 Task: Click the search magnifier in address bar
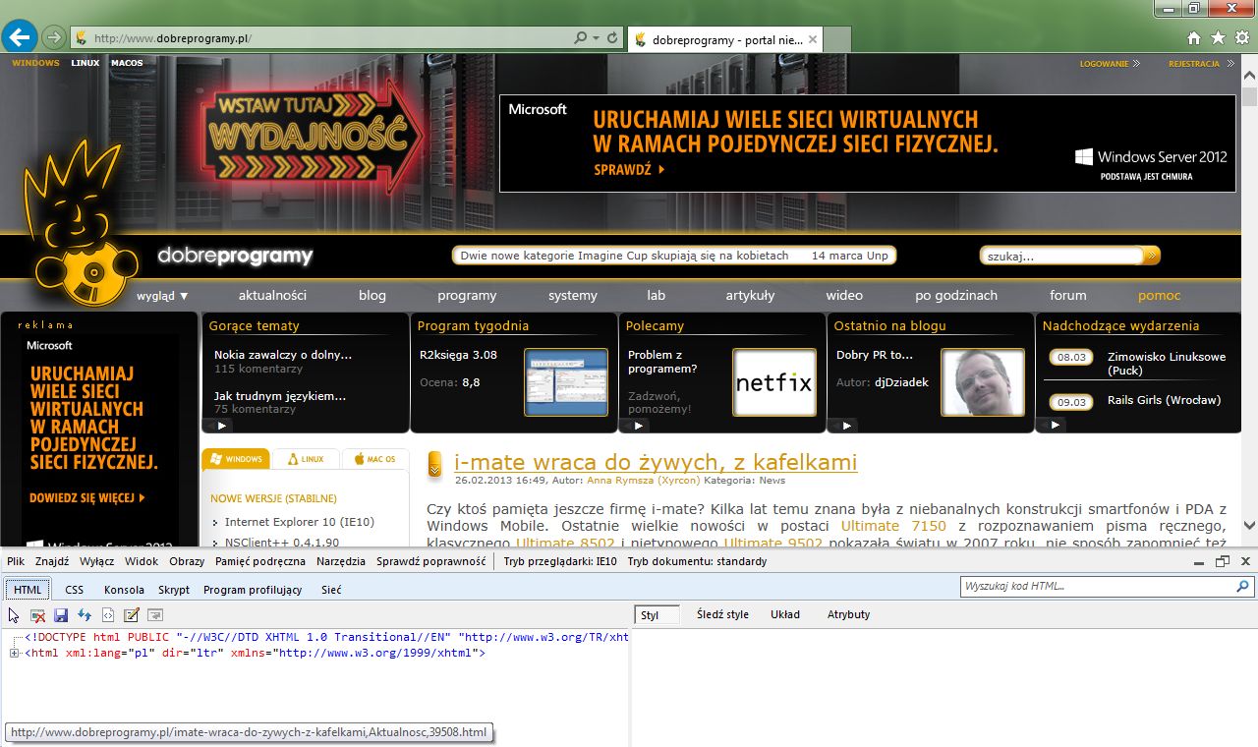[x=580, y=38]
